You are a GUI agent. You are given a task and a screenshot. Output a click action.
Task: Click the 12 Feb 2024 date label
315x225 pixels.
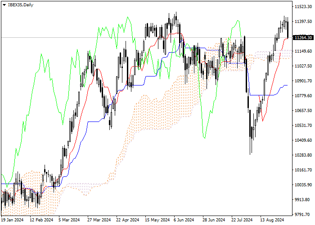[x=41, y=220]
